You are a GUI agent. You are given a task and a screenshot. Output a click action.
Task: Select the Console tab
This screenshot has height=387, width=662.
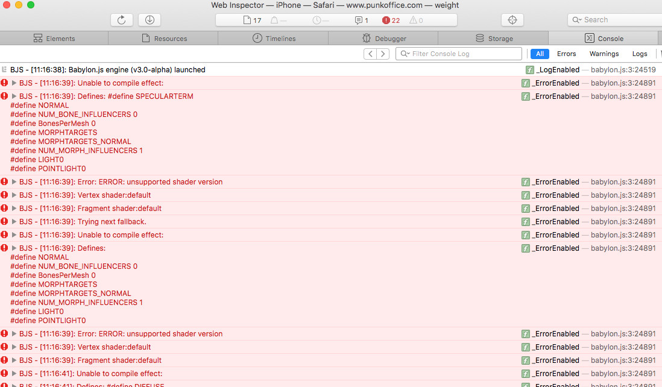click(x=604, y=39)
